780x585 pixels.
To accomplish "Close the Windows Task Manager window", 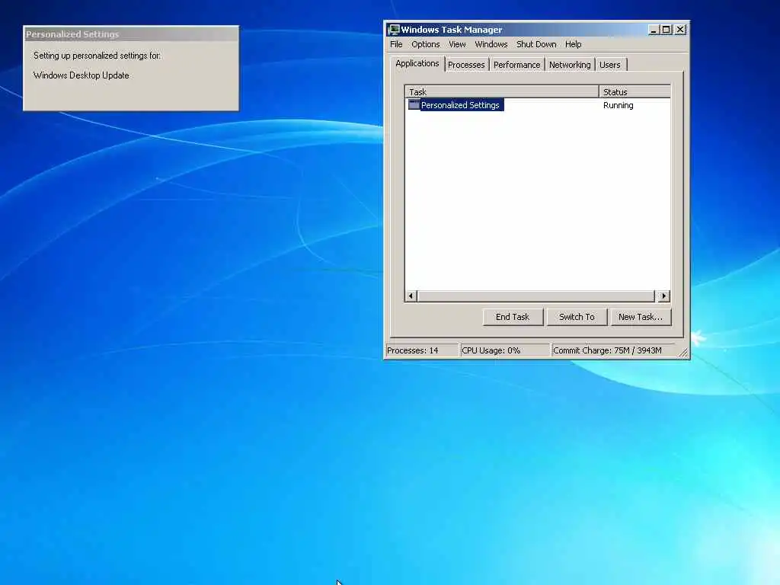I will point(680,30).
